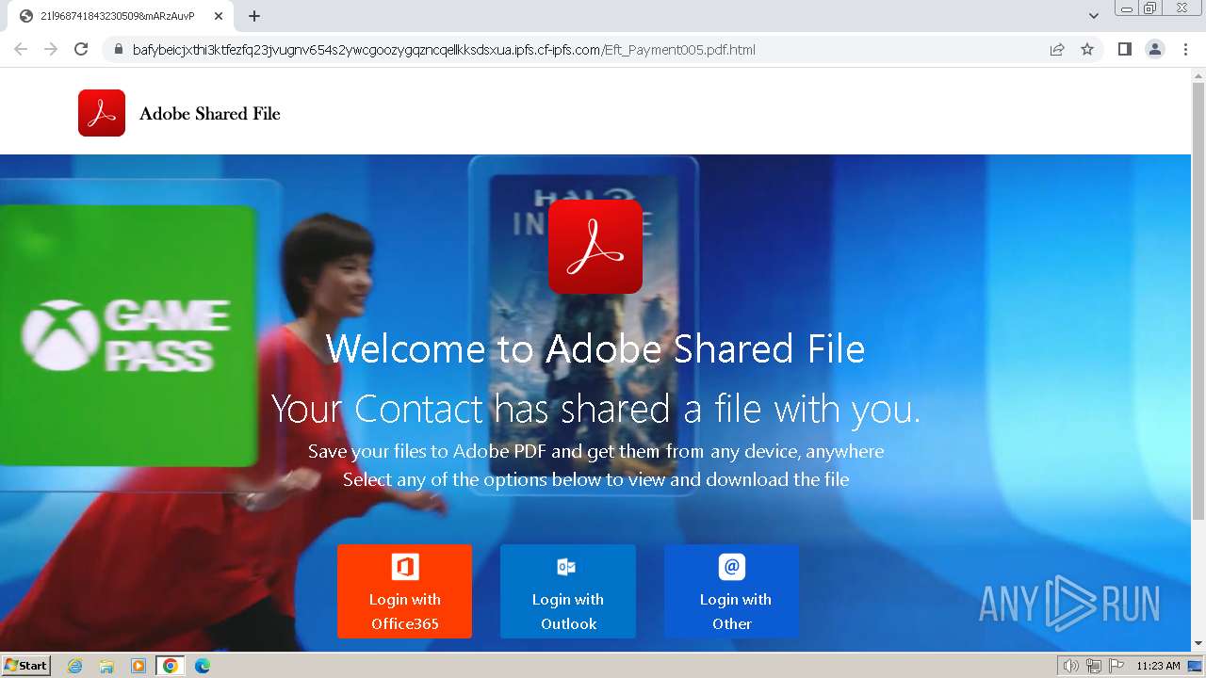This screenshot has height=678, width=1206.
Task: Click the browser forward arrow
Action: pos(51,49)
